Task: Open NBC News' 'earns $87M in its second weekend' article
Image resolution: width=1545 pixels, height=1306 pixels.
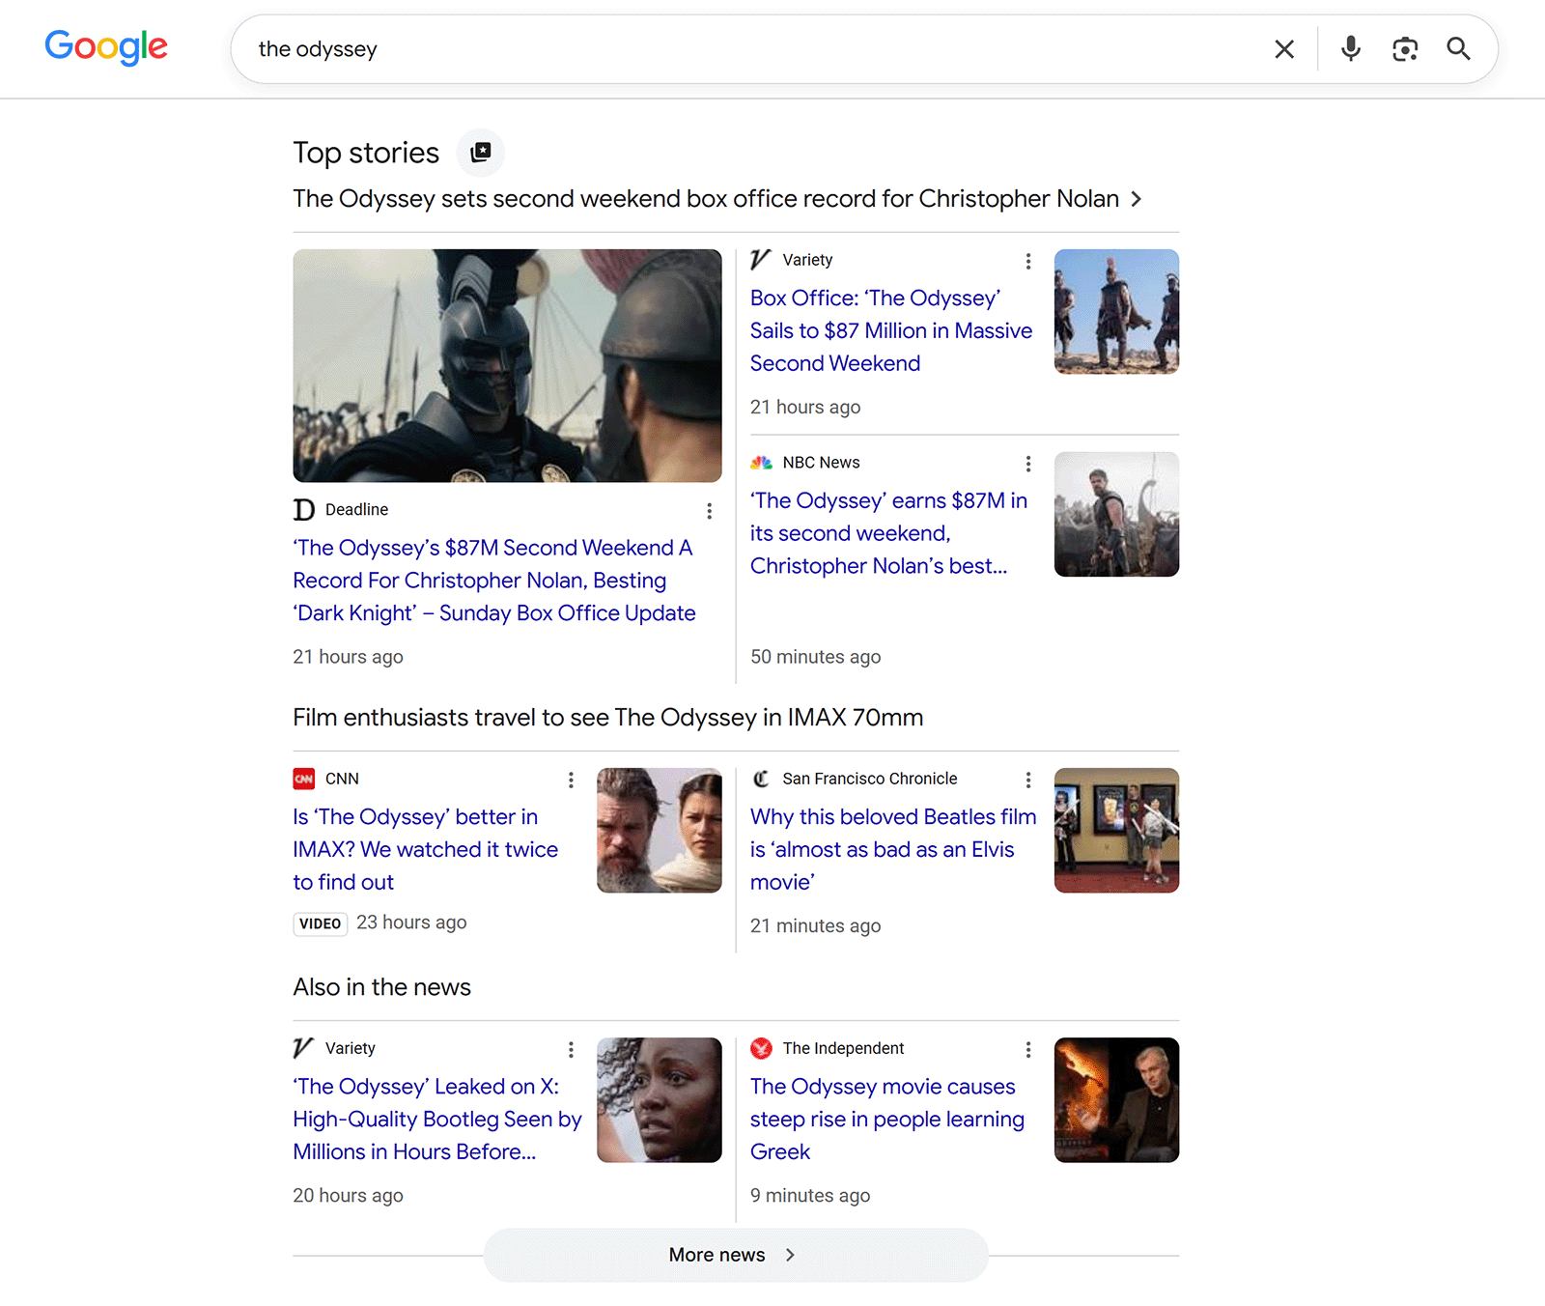Action: [x=888, y=533]
